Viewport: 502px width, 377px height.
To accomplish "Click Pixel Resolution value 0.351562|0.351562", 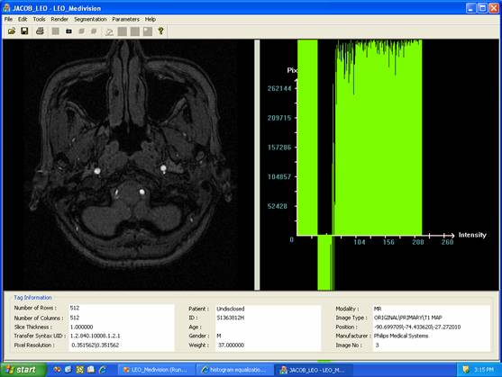I will click(x=96, y=345).
